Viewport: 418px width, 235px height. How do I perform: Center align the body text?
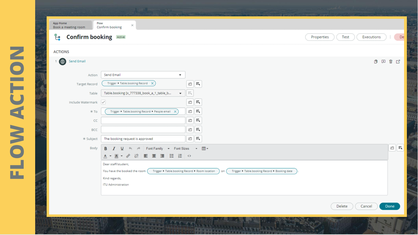(x=154, y=156)
